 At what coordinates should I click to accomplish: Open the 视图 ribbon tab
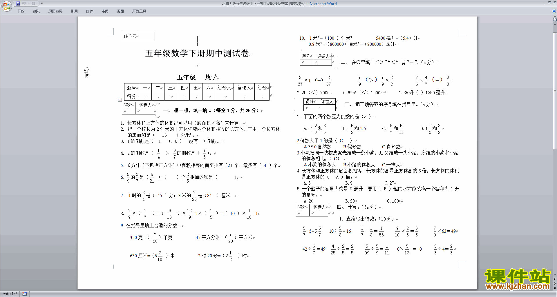tap(120, 11)
